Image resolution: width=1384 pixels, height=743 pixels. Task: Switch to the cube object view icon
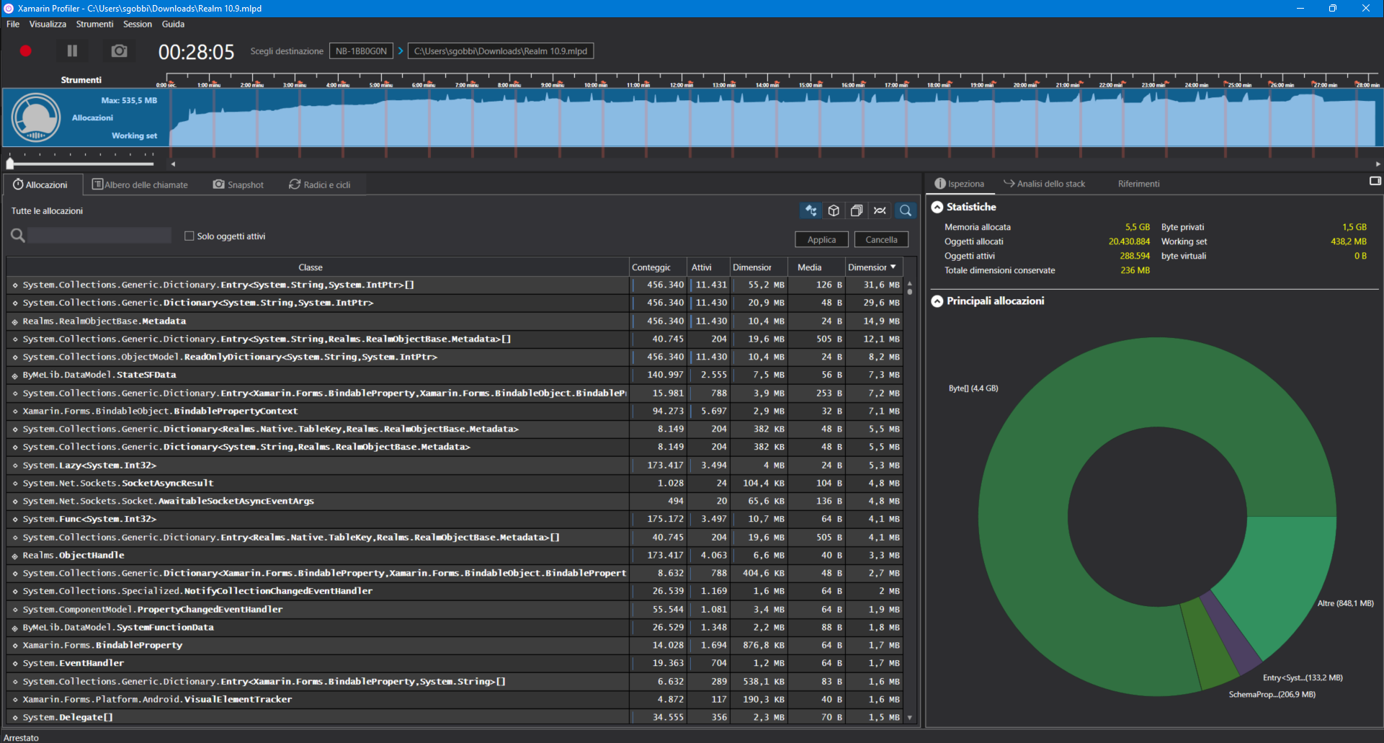click(834, 210)
